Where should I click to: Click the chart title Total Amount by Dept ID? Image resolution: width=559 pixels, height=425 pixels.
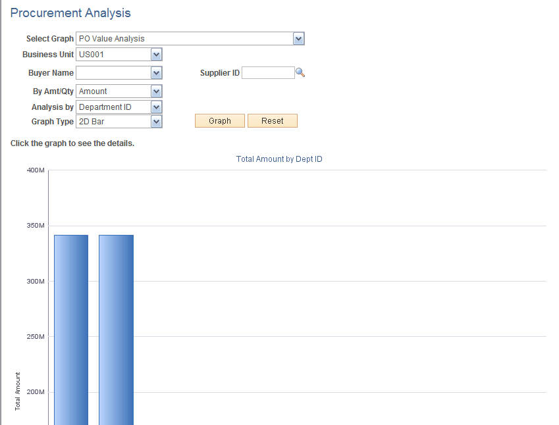[279, 159]
